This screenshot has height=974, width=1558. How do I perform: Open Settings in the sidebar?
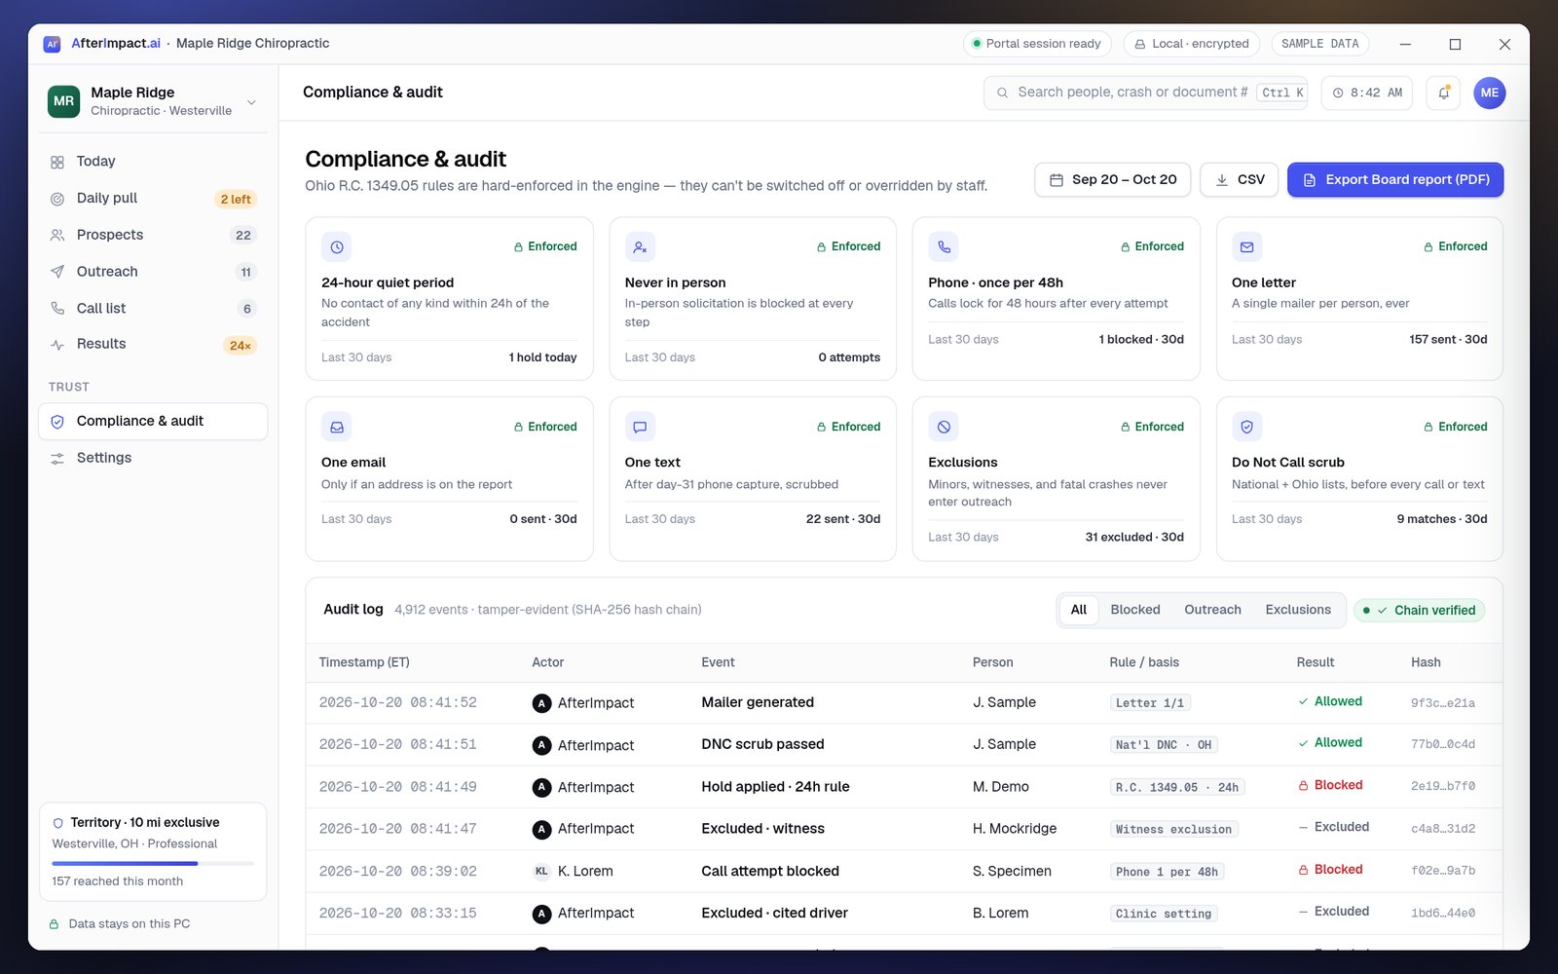tap(153, 458)
